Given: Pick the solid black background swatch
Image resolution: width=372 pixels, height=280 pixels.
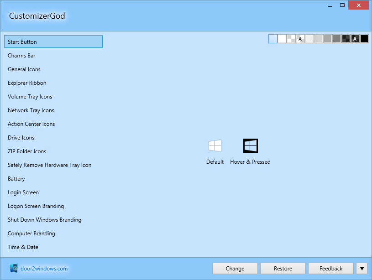Looking at the screenshot, I should tap(364, 39).
